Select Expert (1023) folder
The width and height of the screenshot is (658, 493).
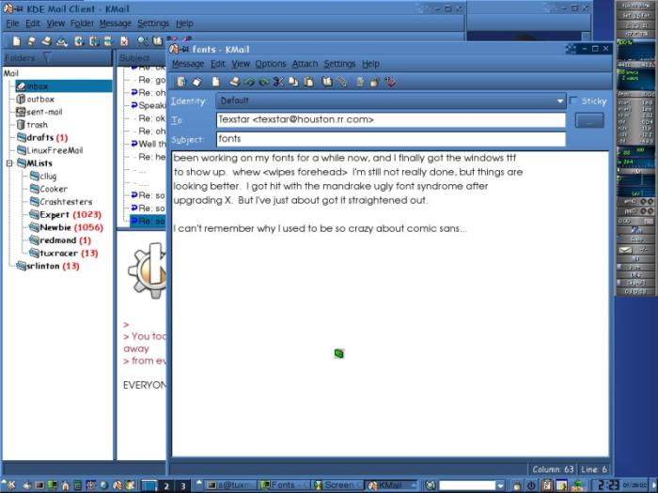[x=65, y=215]
